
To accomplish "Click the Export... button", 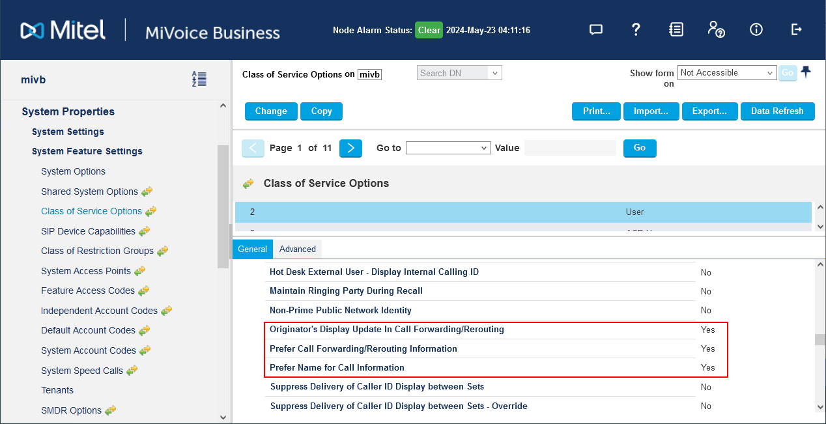I will (x=709, y=111).
